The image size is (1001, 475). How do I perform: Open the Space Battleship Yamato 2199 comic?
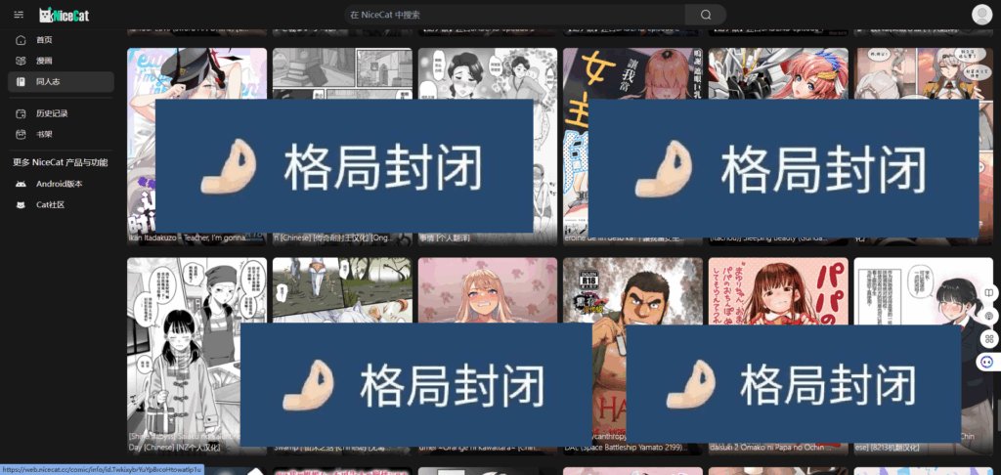pyautogui.click(x=632, y=356)
